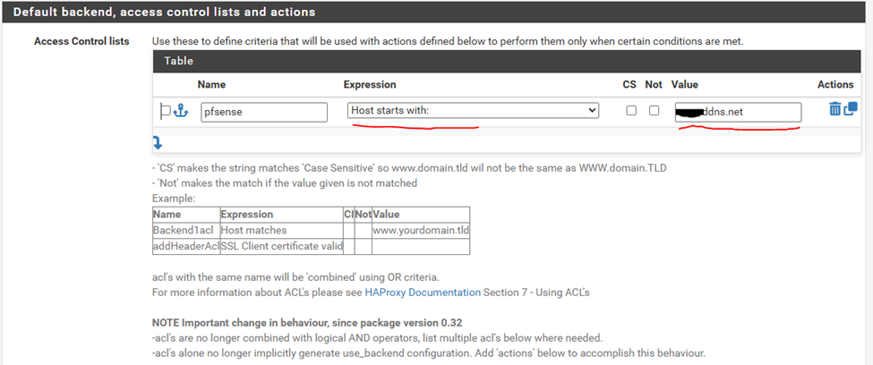Add a new ACL row below
873x365 pixels.
(158, 142)
